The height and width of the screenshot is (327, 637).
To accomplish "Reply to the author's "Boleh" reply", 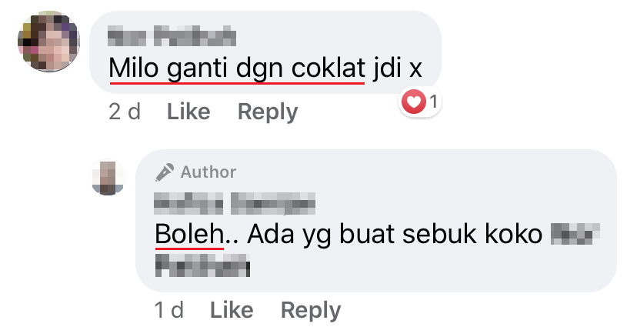I will pos(311,311).
